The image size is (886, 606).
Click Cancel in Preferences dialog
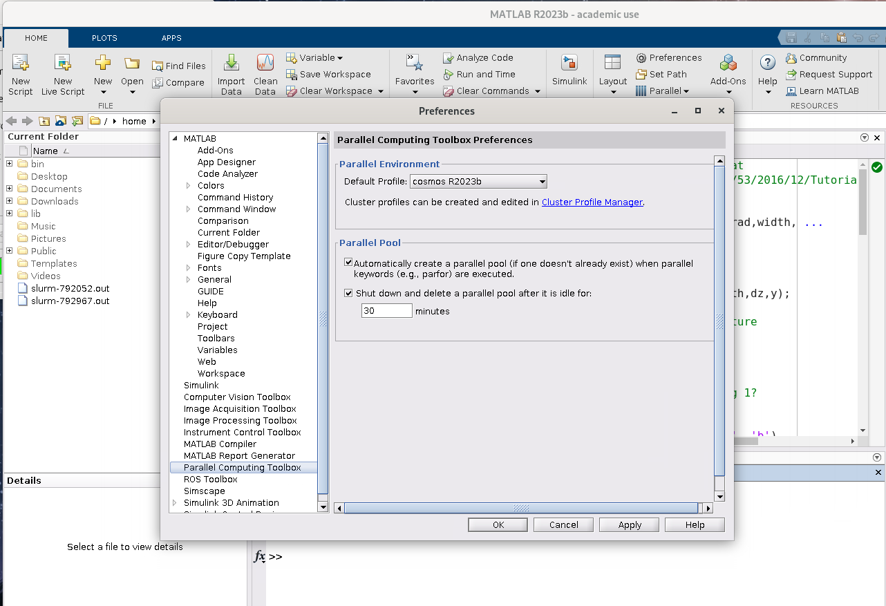pyautogui.click(x=564, y=525)
